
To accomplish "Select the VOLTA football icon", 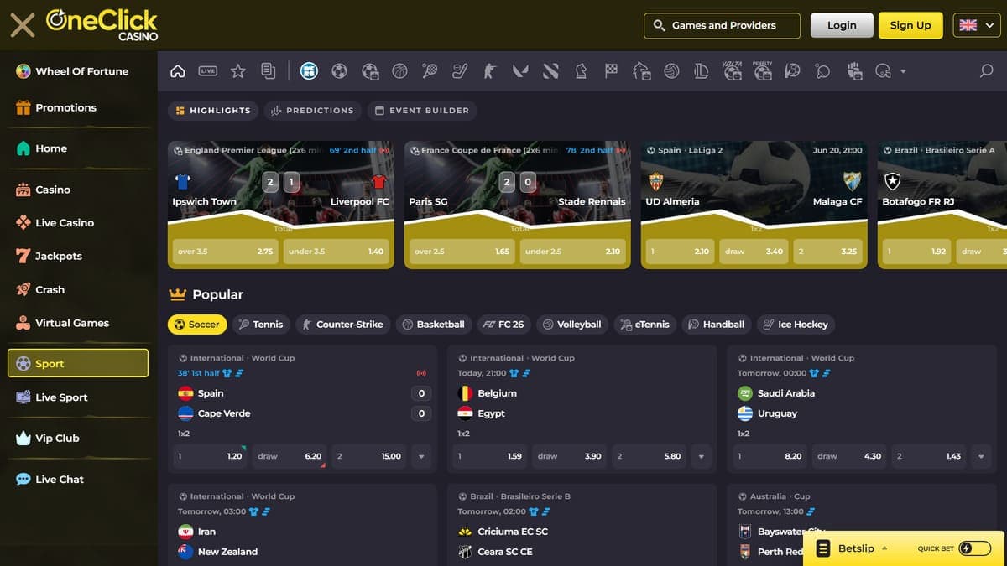I will pyautogui.click(x=732, y=71).
